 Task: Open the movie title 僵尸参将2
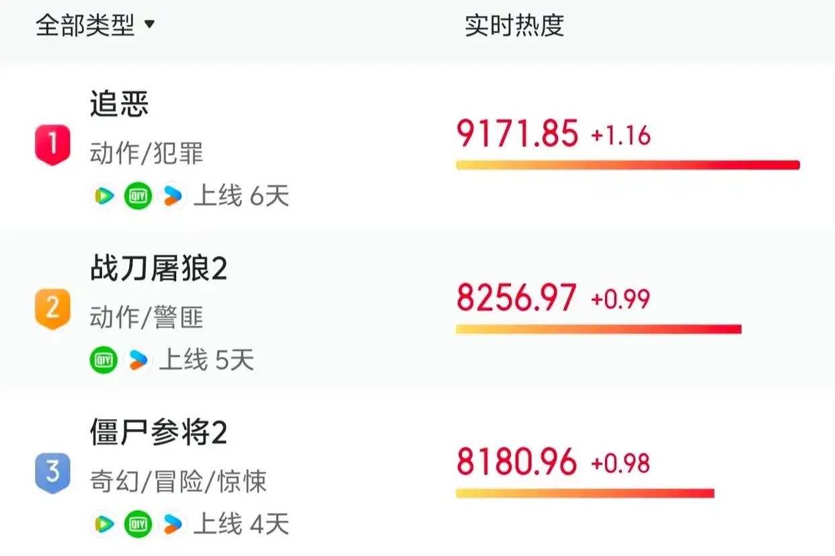click(x=159, y=433)
